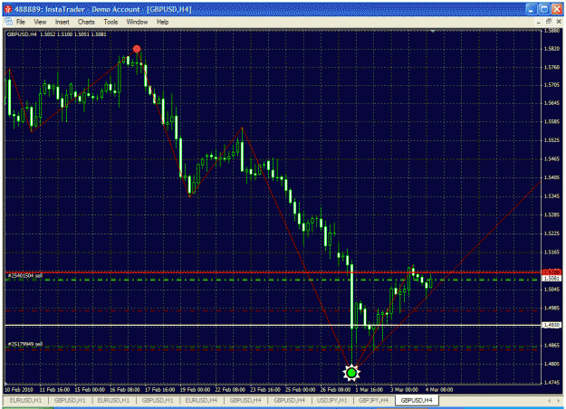Open the Charts menu
The width and height of the screenshot is (566, 409).
click(86, 22)
